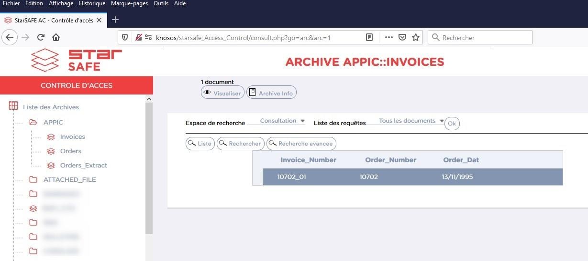Bookmark page with the star icon
Image resolution: width=588 pixels, height=261 pixels.
pyautogui.click(x=416, y=37)
